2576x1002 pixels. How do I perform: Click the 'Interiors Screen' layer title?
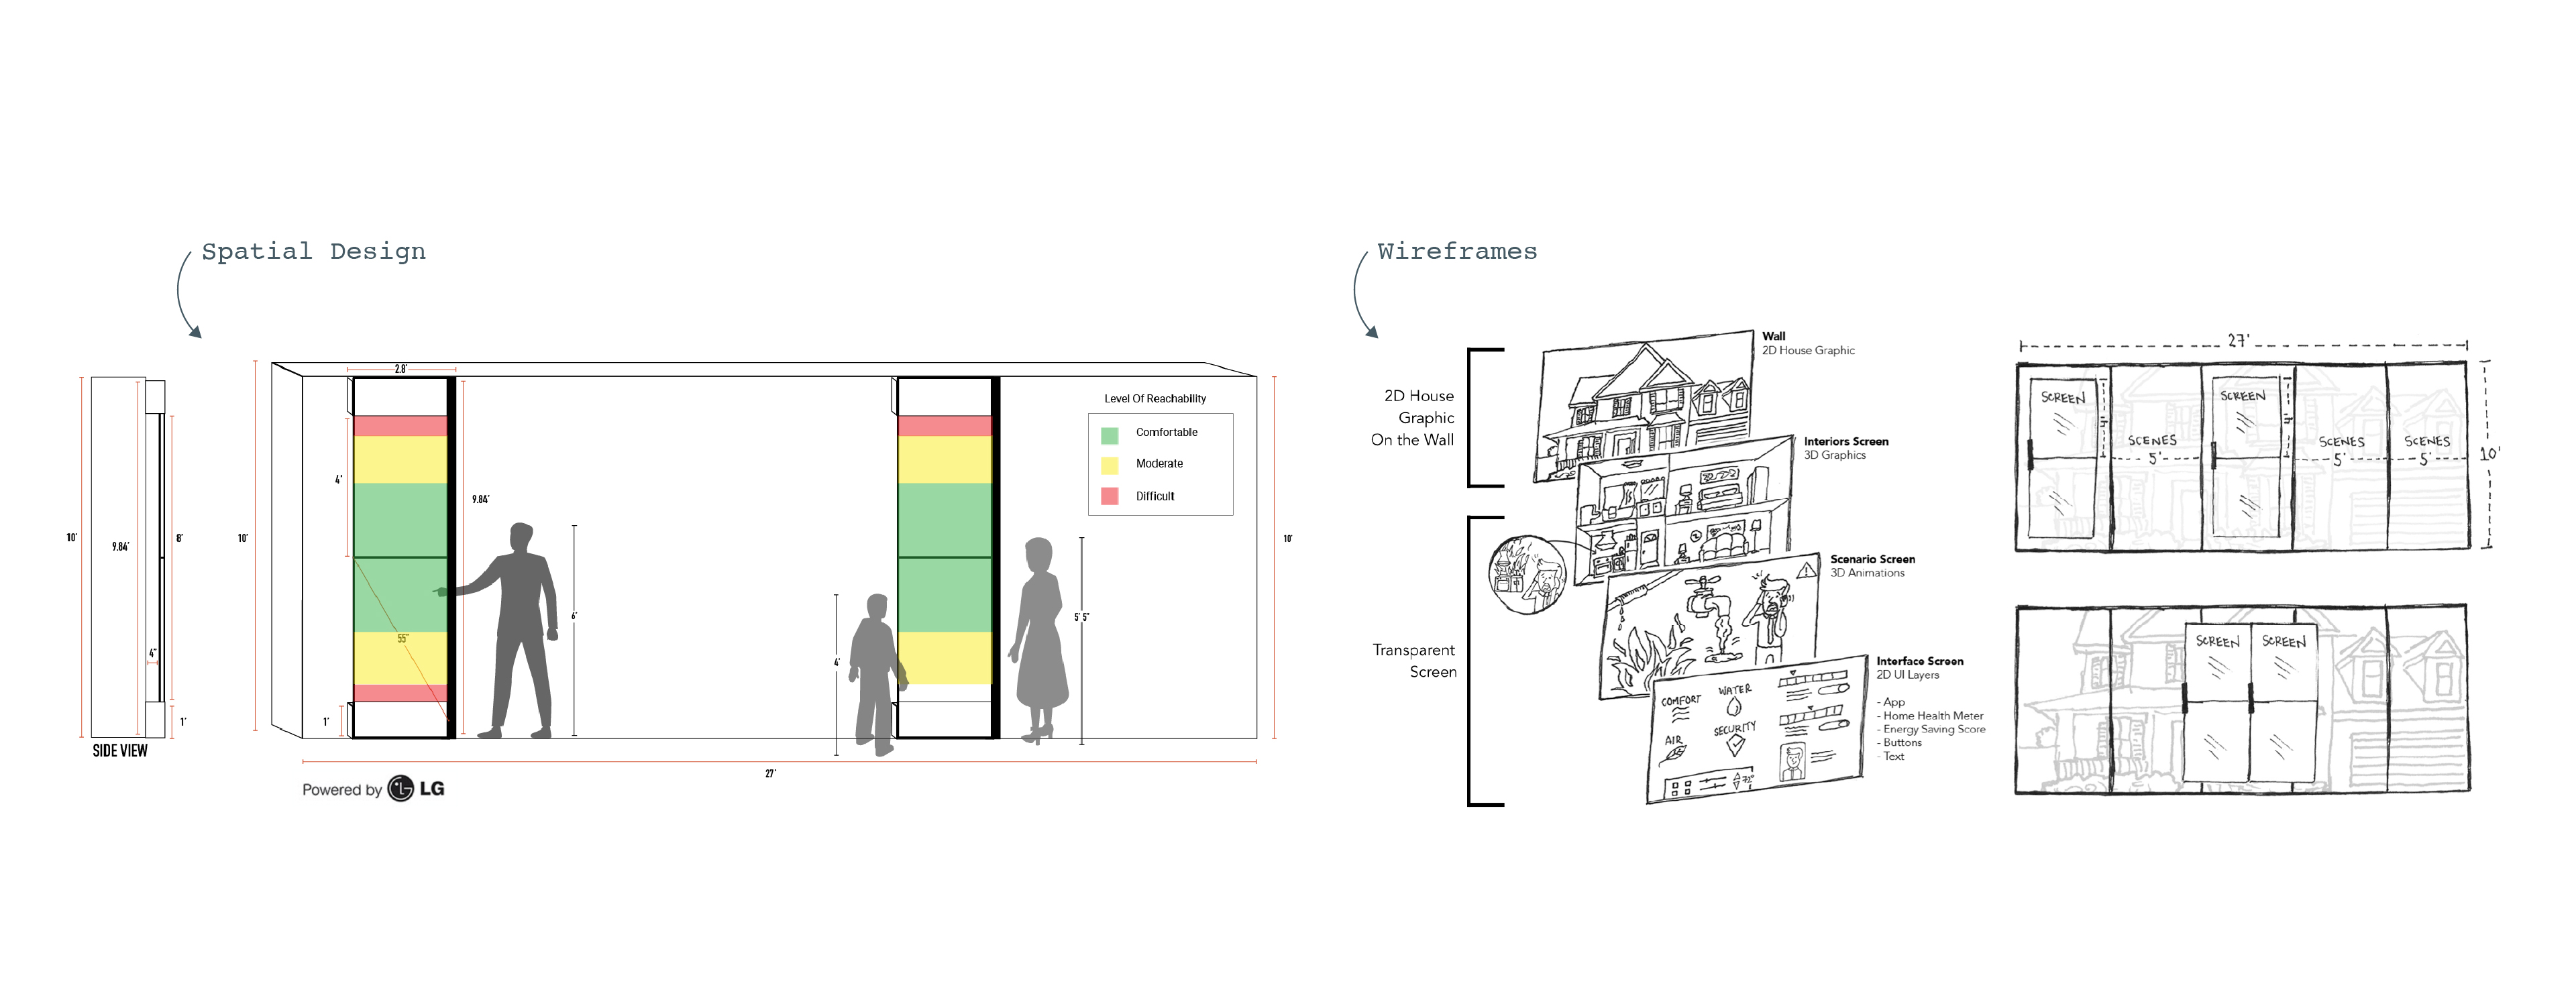(x=1846, y=442)
